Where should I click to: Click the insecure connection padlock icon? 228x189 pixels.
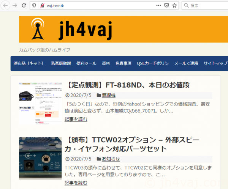[42, 5]
